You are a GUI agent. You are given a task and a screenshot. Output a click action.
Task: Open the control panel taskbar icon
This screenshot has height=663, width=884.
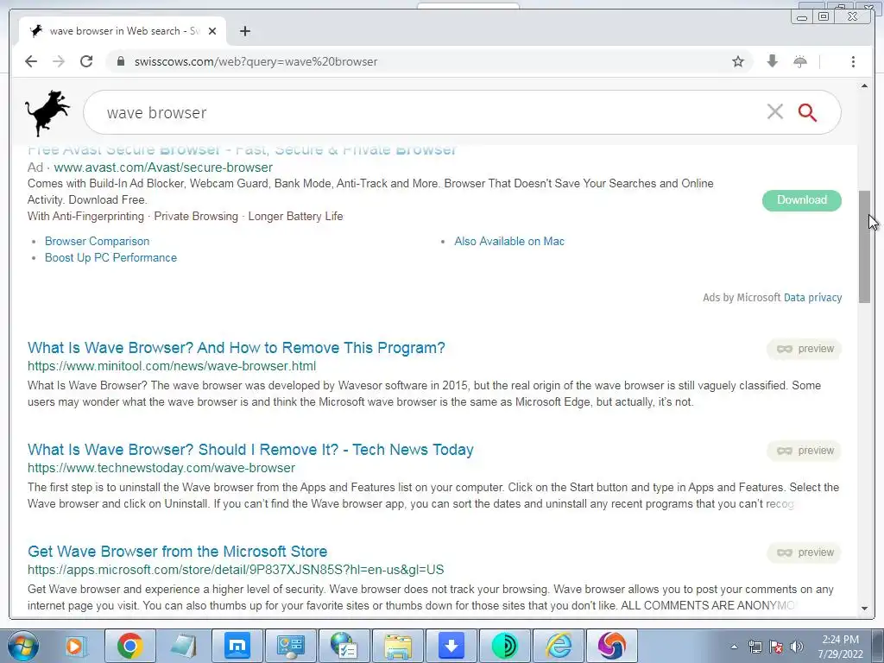[x=290, y=646]
